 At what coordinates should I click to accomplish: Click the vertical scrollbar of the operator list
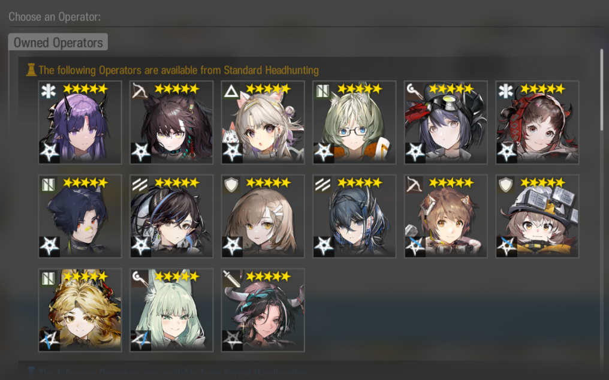(x=602, y=90)
